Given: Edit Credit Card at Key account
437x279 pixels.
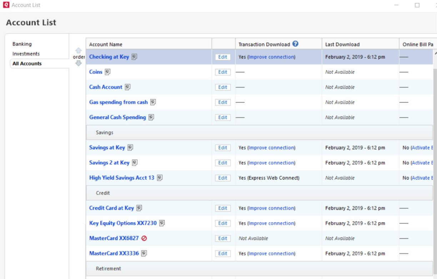Looking at the screenshot, I should pyautogui.click(x=223, y=208).
